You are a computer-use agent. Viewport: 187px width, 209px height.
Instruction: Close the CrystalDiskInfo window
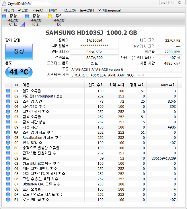[x=180, y=3]
